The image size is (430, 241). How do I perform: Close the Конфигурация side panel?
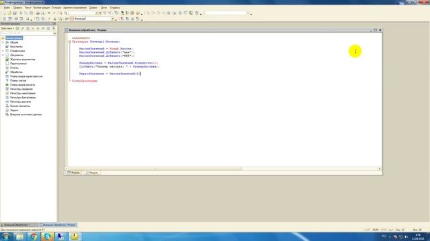point(54,24)
